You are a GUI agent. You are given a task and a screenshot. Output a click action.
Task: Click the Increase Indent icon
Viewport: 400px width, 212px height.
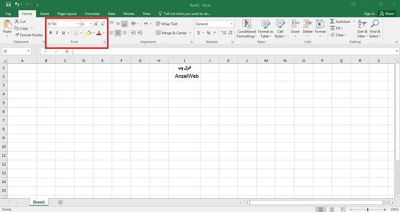tap(140, 33)
